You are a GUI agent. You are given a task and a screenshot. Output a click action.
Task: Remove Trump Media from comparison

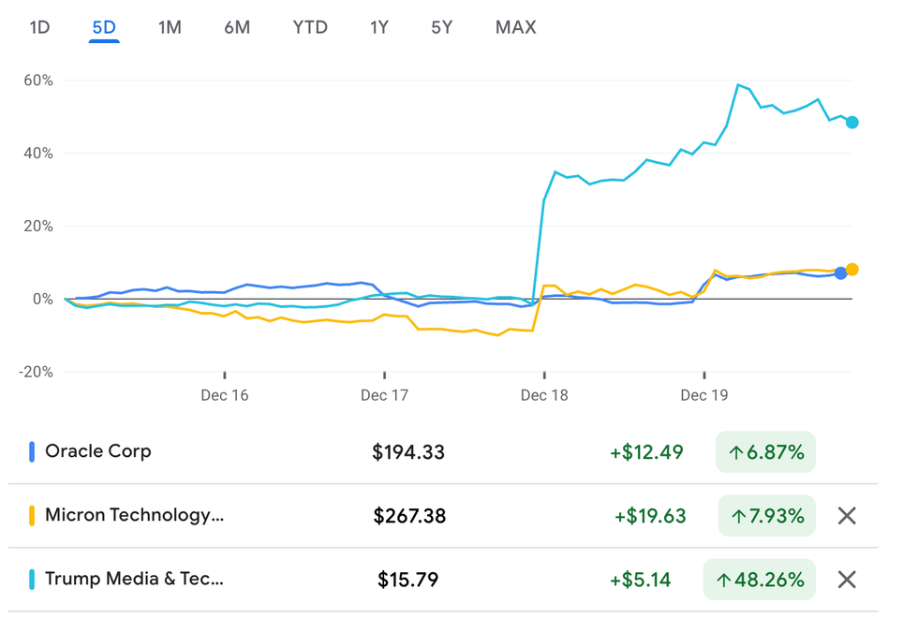(x=847, y=580)
